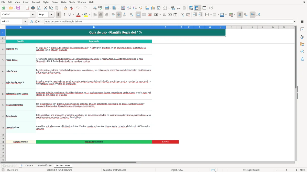Image resolution: width=307 pixels, height=172 pixels.
Task: Click the Zoom In plus button
Action: (x=297, y=170)
